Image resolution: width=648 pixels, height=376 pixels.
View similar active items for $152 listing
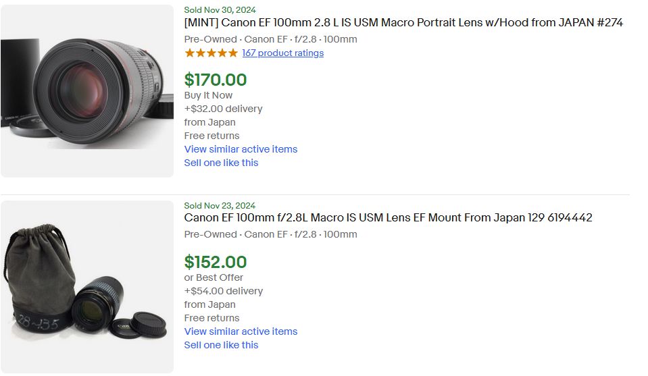[x=241, y=331]
